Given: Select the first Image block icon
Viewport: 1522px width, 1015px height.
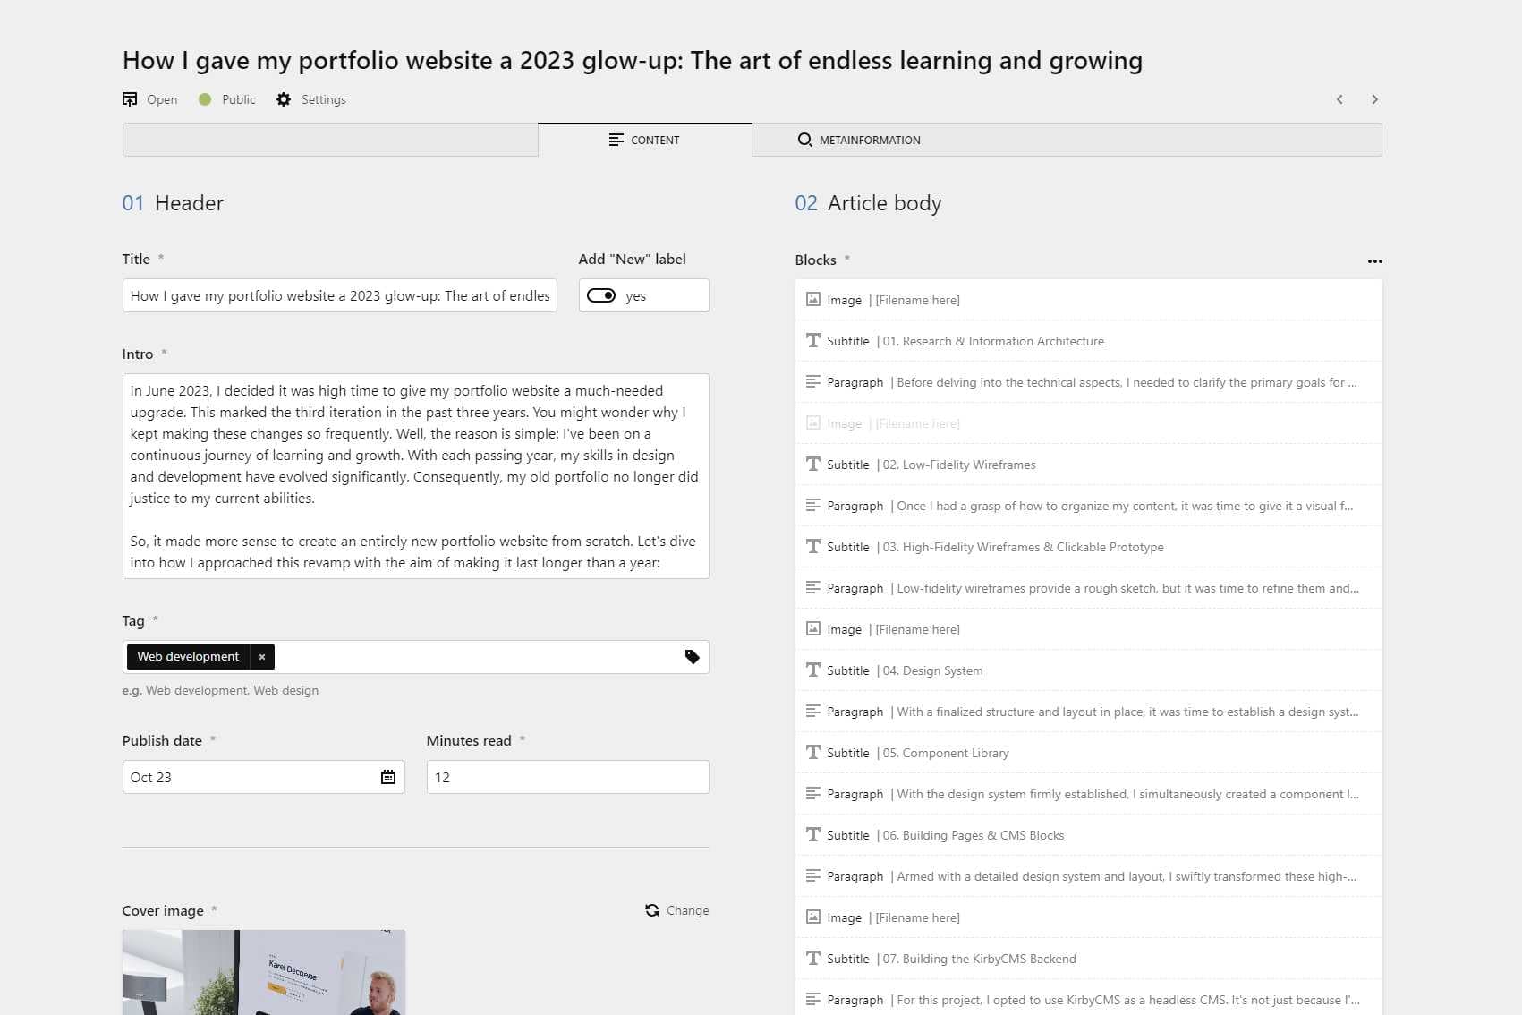Looking at the screenshot, I should 813,300.
